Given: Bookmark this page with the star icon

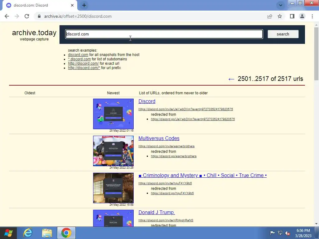Looking at the screenshot, I should (x=280, y=16).
